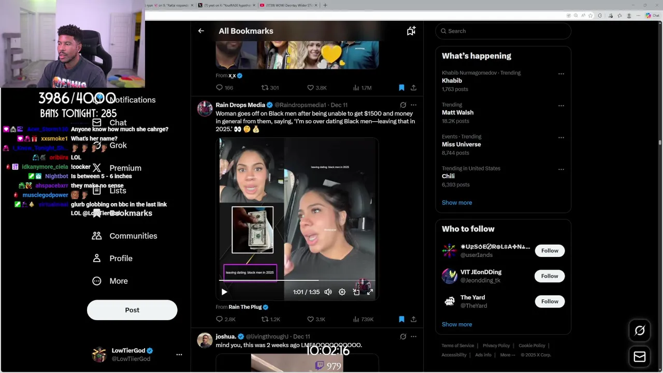663x373 pixels.
Task: Click Show more under What's happening
Action: pyautogui.click(x=457, y=203)
